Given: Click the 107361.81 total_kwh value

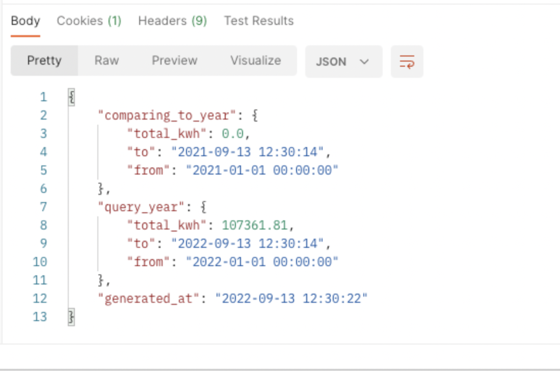Looking at the screenshot, I should 255,225.
